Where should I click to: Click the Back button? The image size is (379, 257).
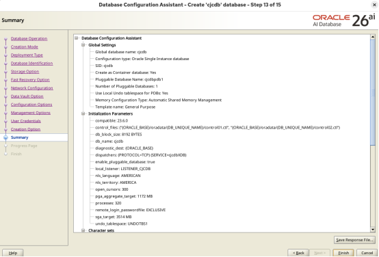tap(298, 253)
